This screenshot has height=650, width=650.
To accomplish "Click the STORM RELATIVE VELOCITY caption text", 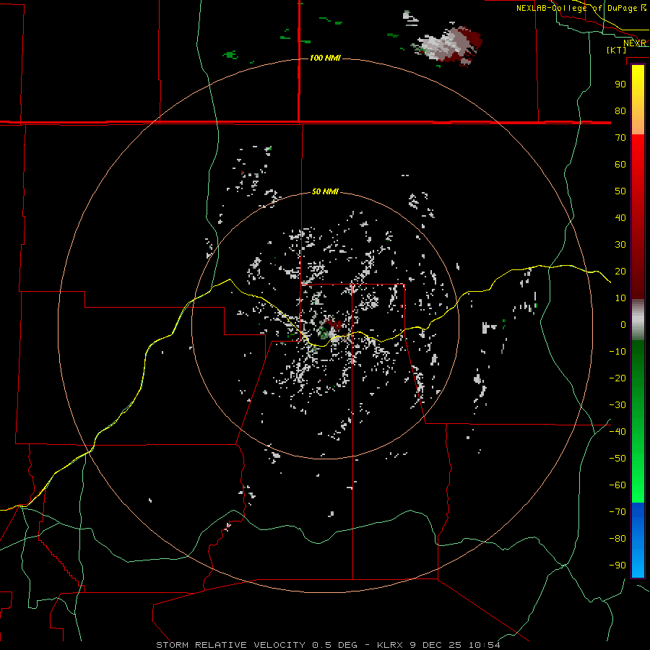I will [232, 645].
